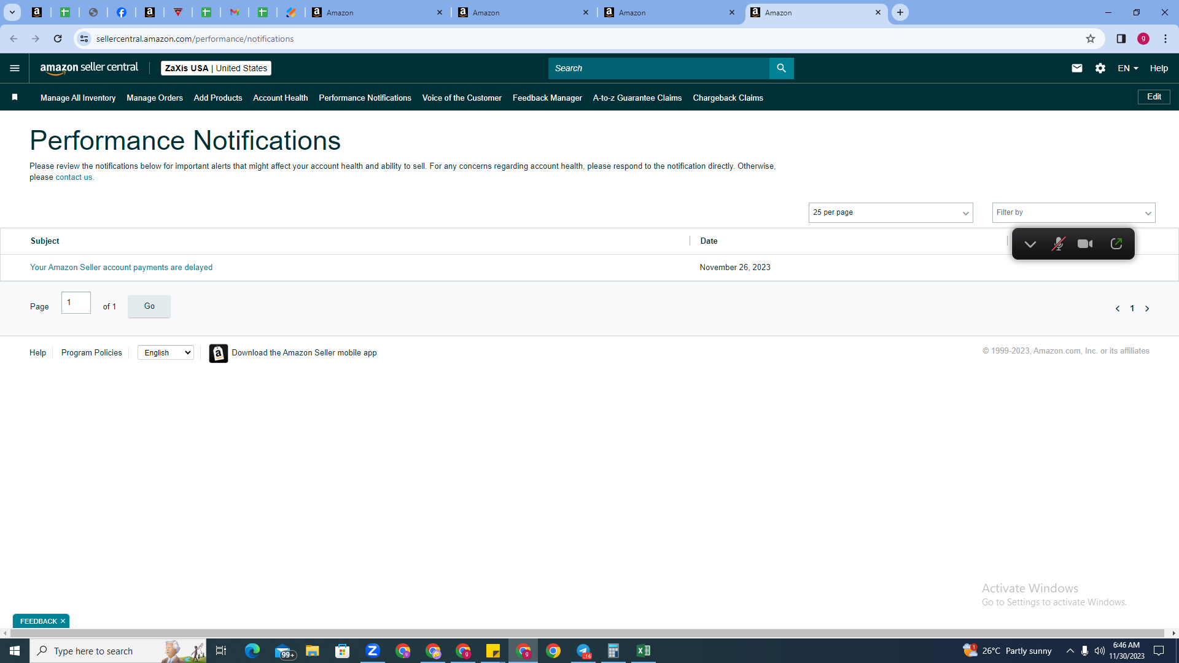This screenshot has width=1179, height=663.
Task: Open the Chrome side panel
Action: coord(1121,39)
